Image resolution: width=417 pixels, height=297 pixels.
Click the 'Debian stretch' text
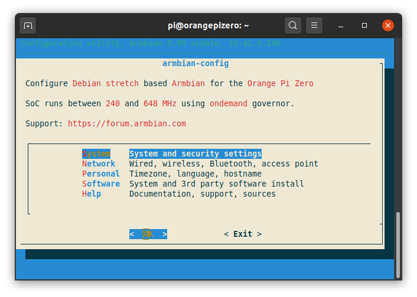(x=106, y=83)
